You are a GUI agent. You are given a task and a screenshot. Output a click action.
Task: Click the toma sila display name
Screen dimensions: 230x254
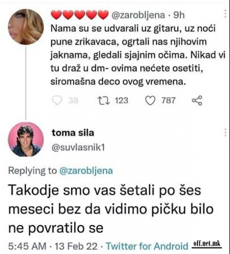(x=72, y=133)
